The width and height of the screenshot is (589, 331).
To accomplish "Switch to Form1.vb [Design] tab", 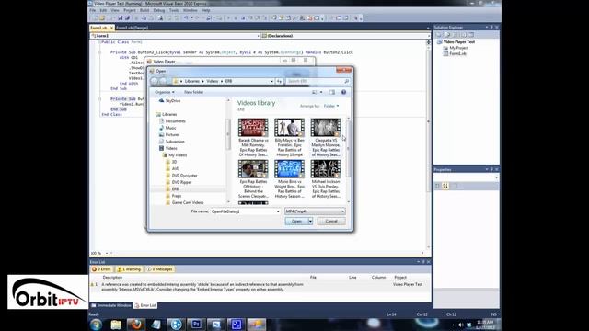I will (132, 28).
